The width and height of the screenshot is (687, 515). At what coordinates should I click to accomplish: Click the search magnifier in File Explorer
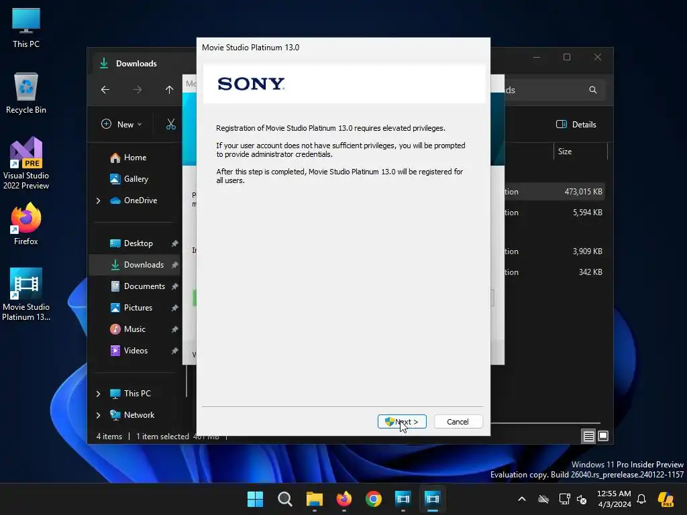(x=593, y=90)
